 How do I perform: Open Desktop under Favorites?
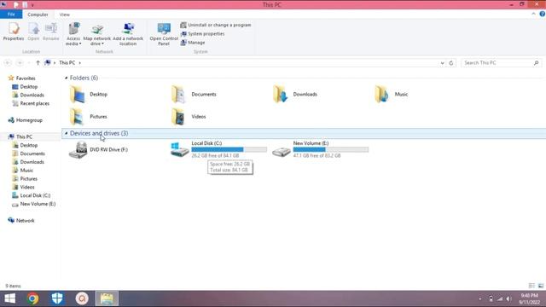pos(28,87)
